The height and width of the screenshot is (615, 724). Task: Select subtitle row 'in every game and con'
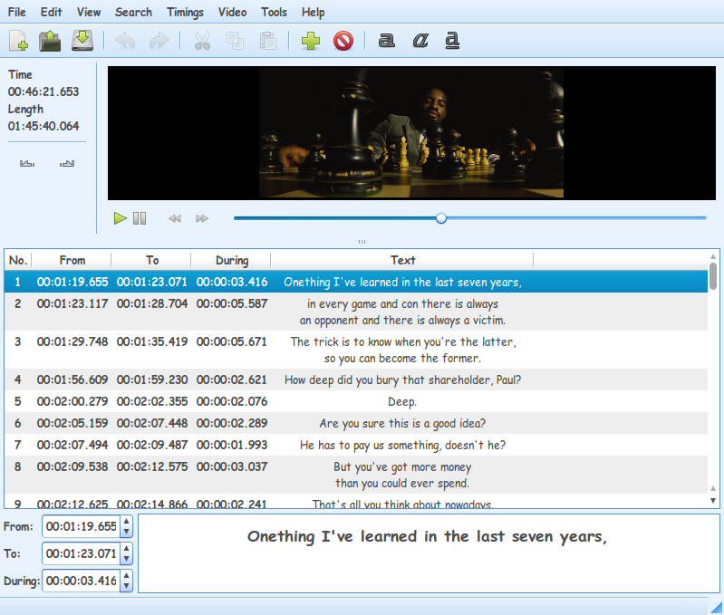356,312
